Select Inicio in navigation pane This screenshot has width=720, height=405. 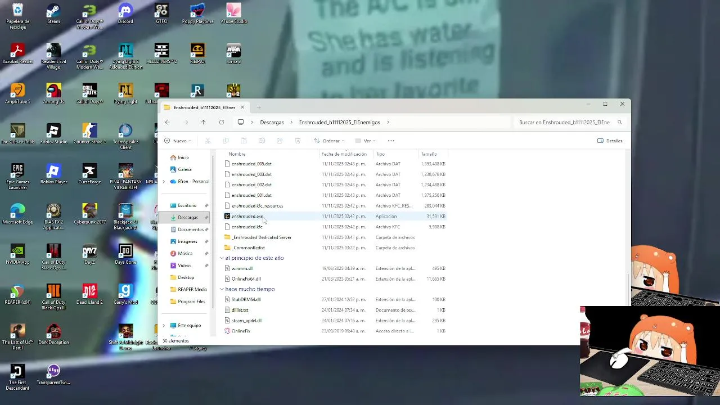(183, 157)
